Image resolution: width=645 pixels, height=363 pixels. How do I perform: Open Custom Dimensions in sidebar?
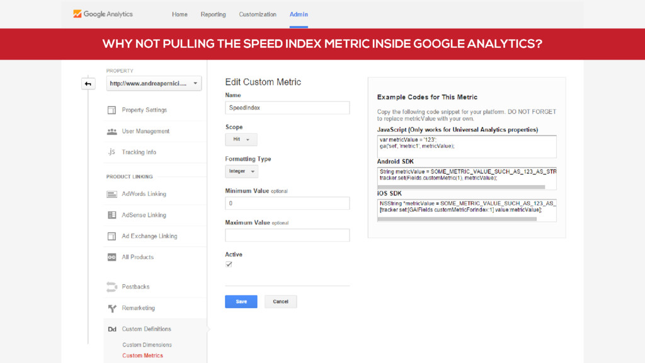147,345
